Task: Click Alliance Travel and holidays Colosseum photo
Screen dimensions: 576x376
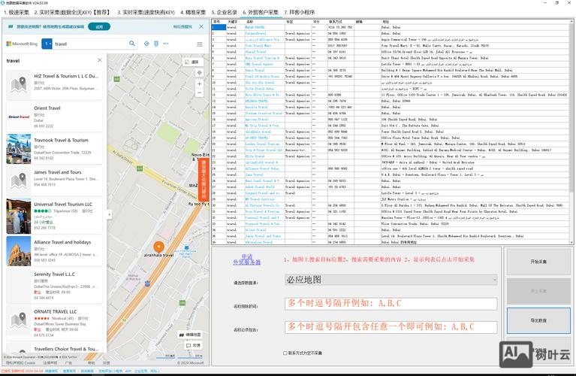Action: click(19, 251)
